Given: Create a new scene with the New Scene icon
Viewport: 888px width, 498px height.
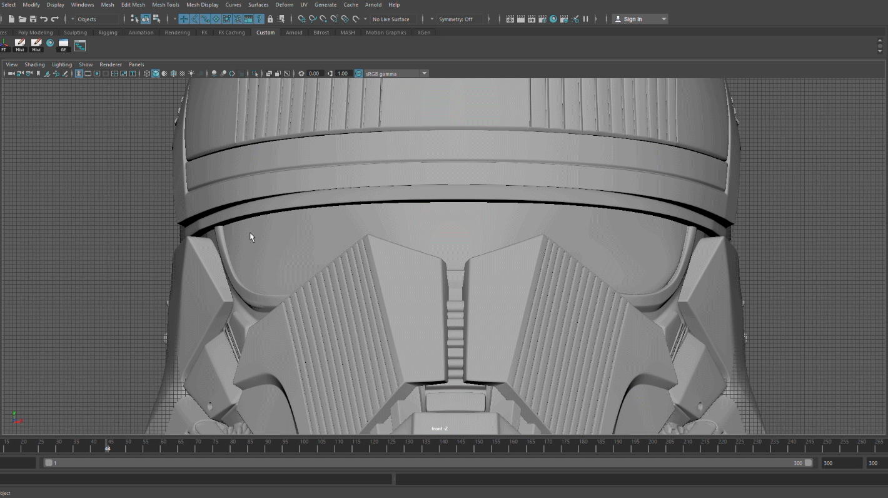Looking at the screenshot, I should click(11, 19).
